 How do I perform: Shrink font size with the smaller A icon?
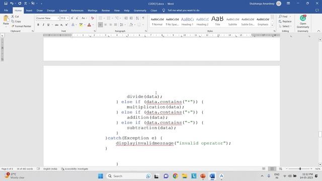[77, 18]
